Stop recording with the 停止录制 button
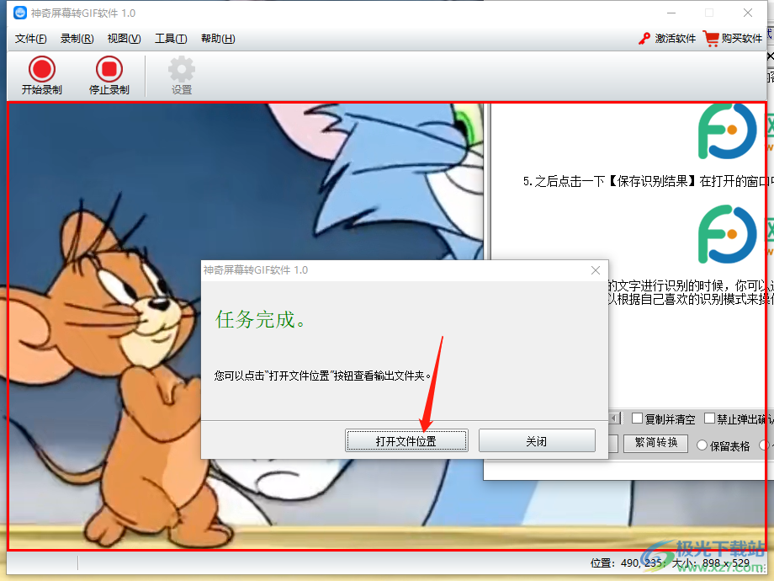This screenshot has width=774, height=581. pos(109,76)
